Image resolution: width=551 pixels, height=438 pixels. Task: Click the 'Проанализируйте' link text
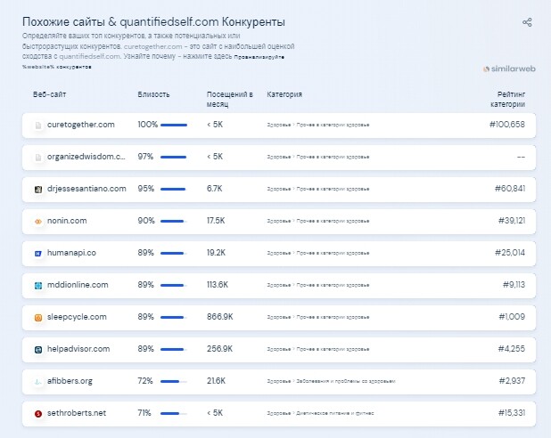(259, 57)
